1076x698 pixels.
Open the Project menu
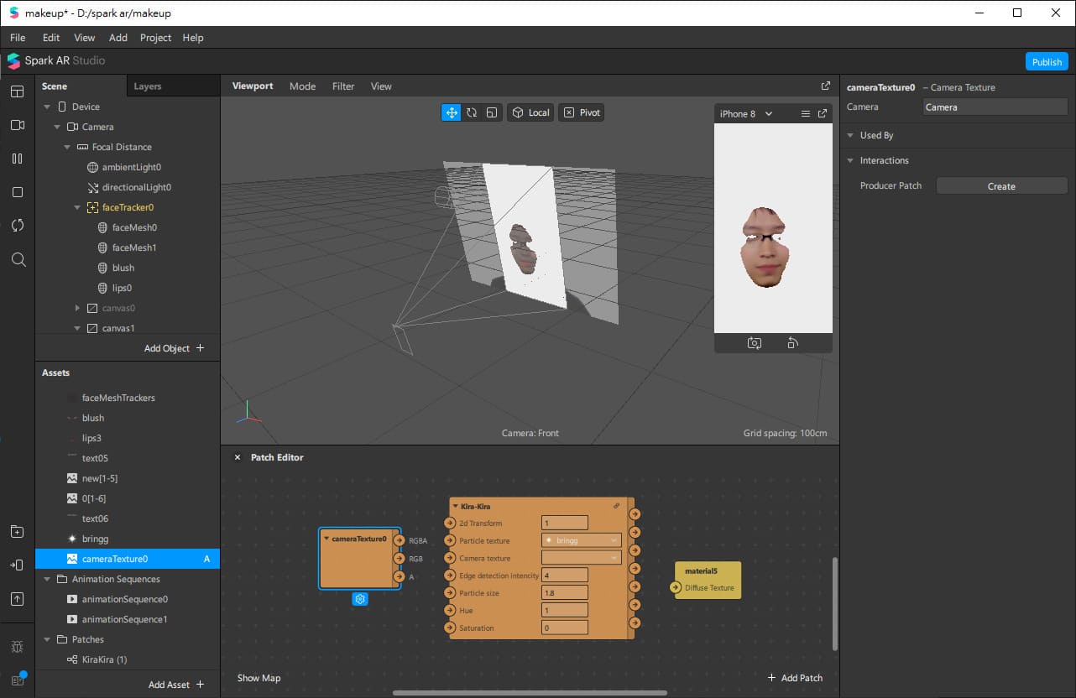coord(155,38)
